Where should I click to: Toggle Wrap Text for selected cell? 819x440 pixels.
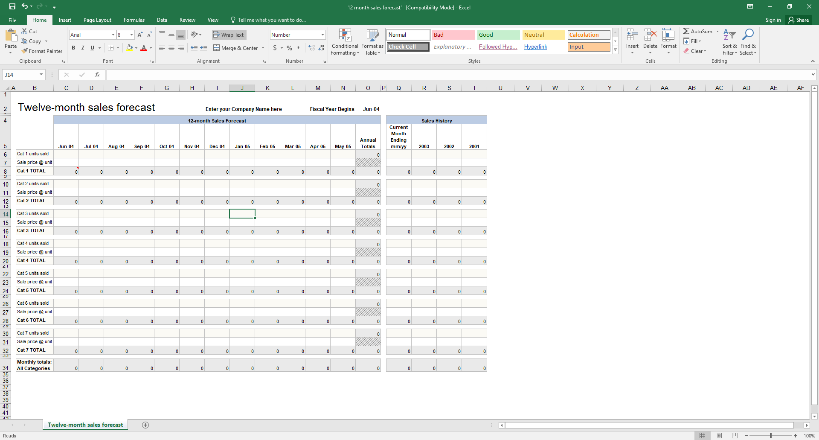tap(229, 35)
